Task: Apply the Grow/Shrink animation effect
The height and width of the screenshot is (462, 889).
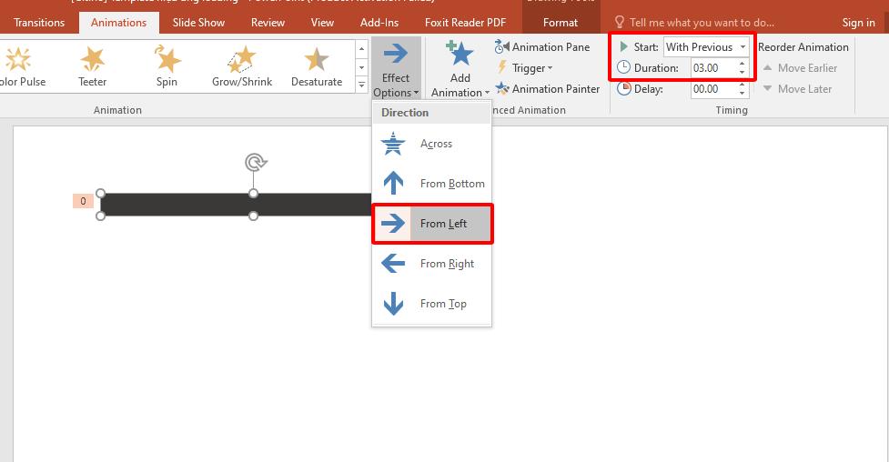Action: (x=242, y=66)
